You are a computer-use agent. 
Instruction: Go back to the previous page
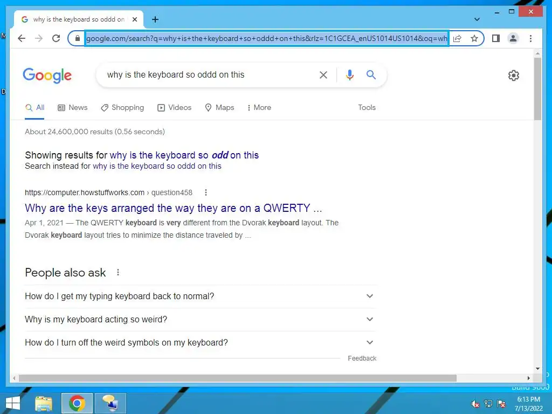pyautogui.click(x=22, y=38)
